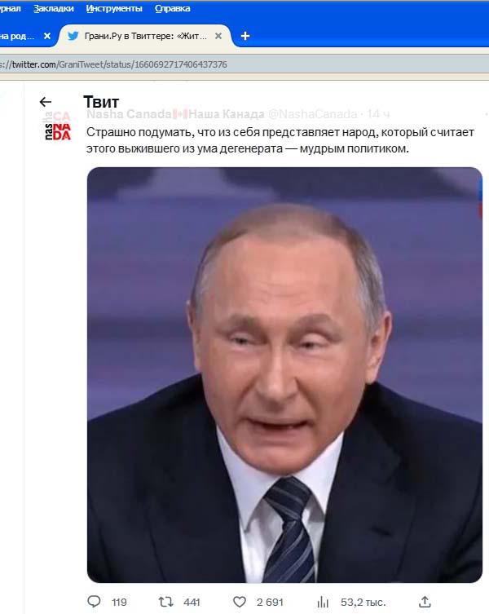Open the reply comment icon

94,602
